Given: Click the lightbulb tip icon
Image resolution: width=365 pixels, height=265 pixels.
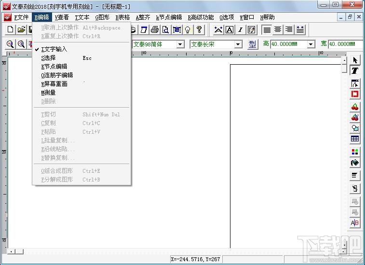Looking at the screenshot, I should coord(188,29).
